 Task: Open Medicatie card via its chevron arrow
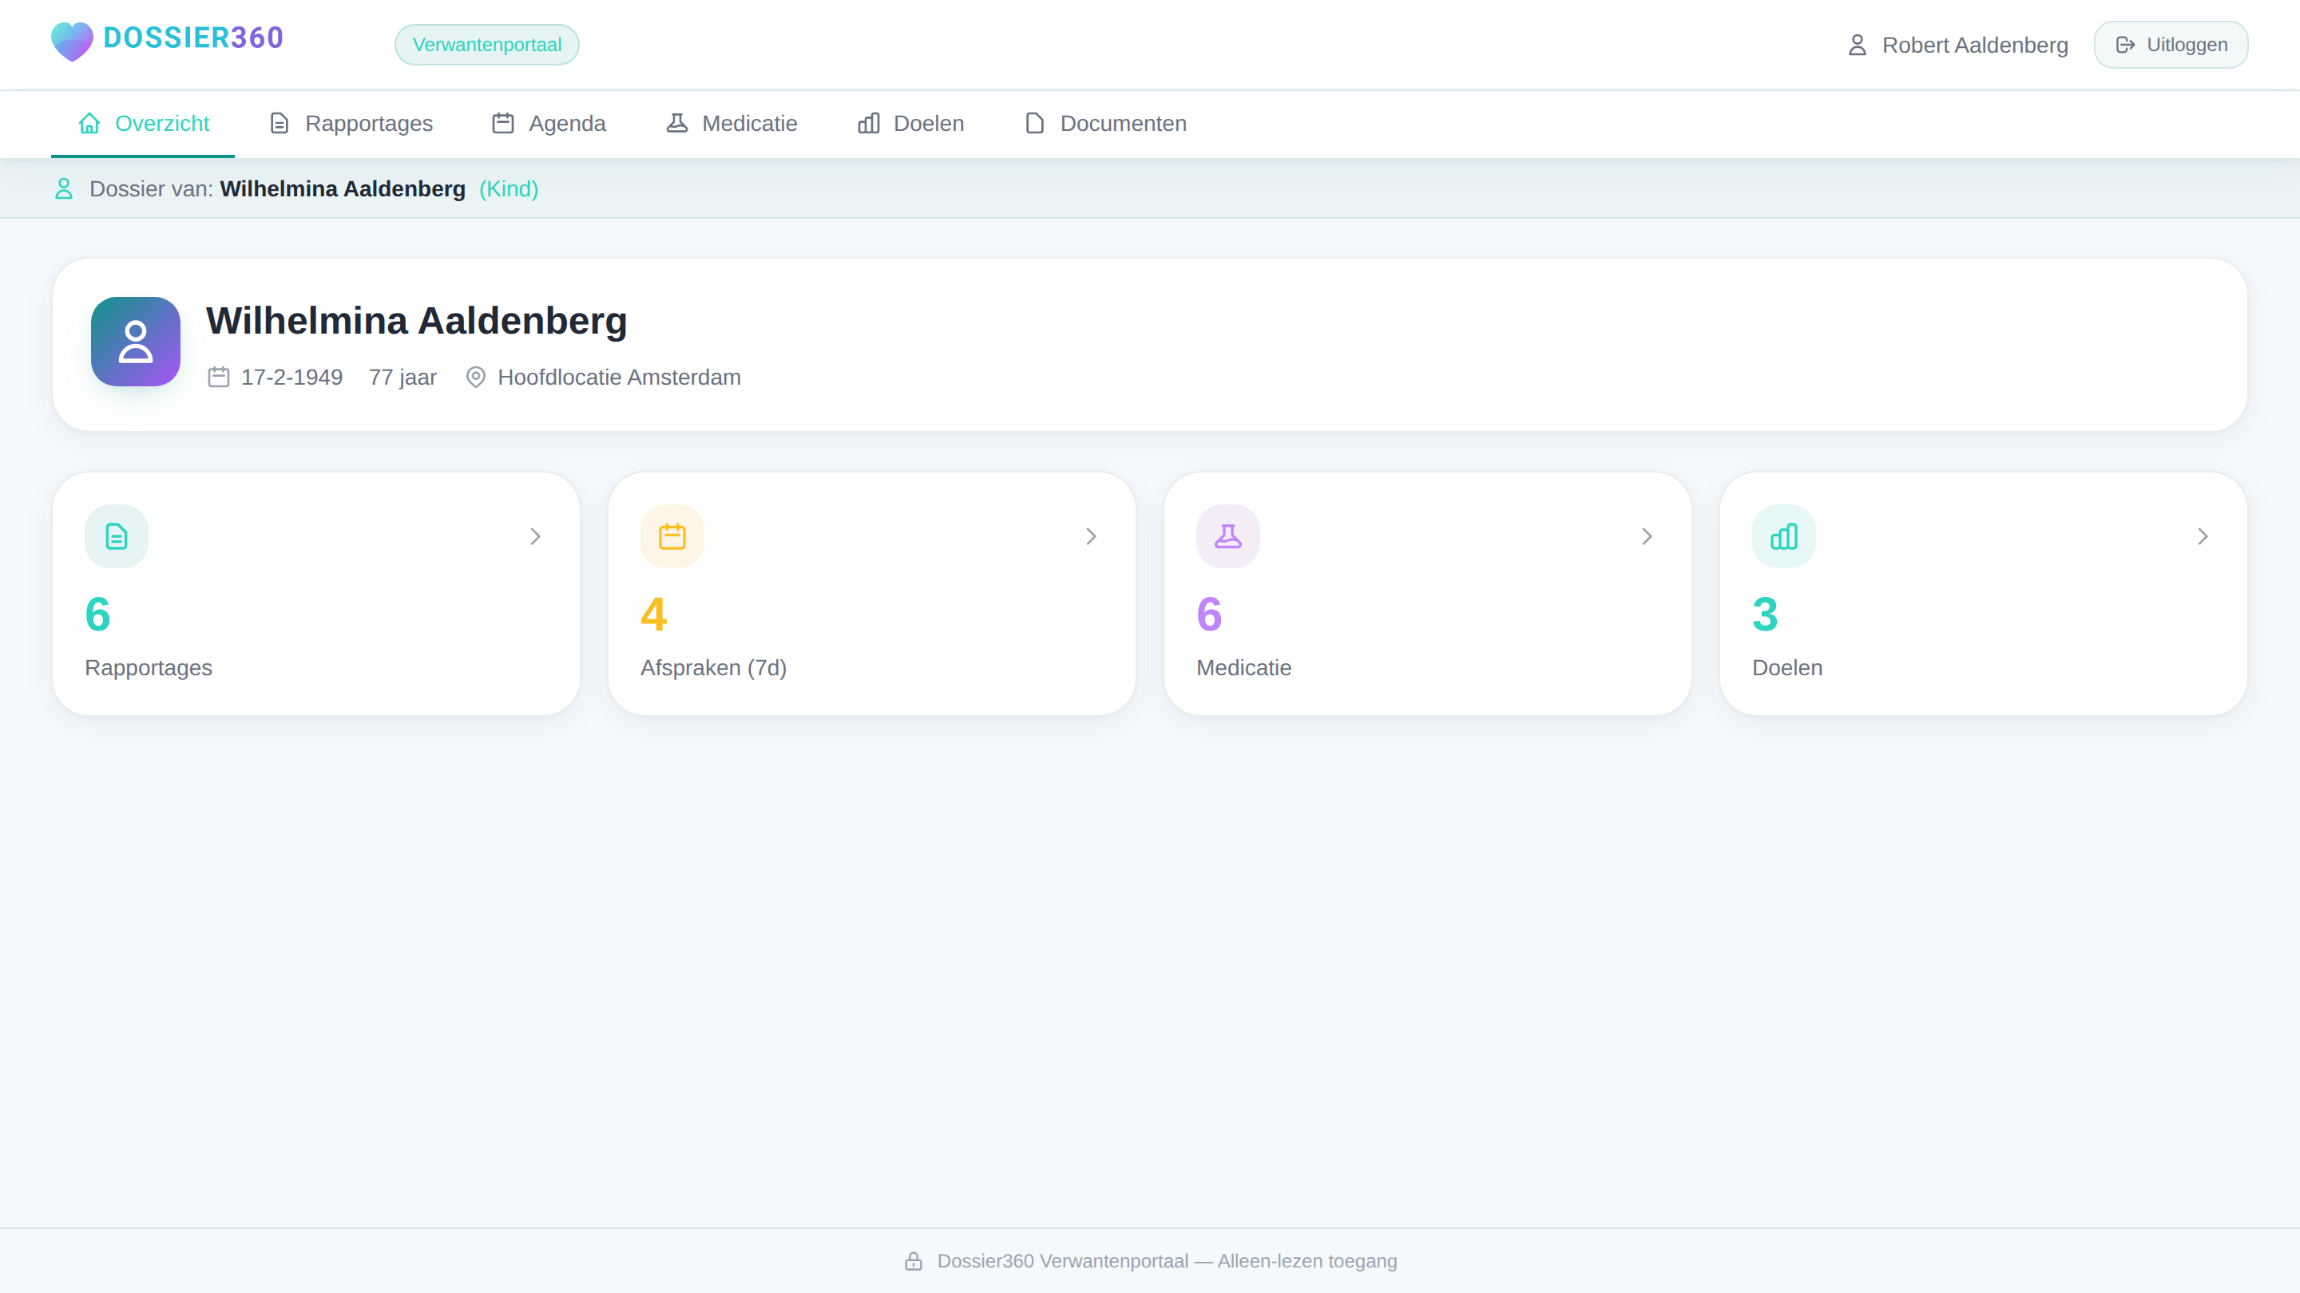(1647, 536)
